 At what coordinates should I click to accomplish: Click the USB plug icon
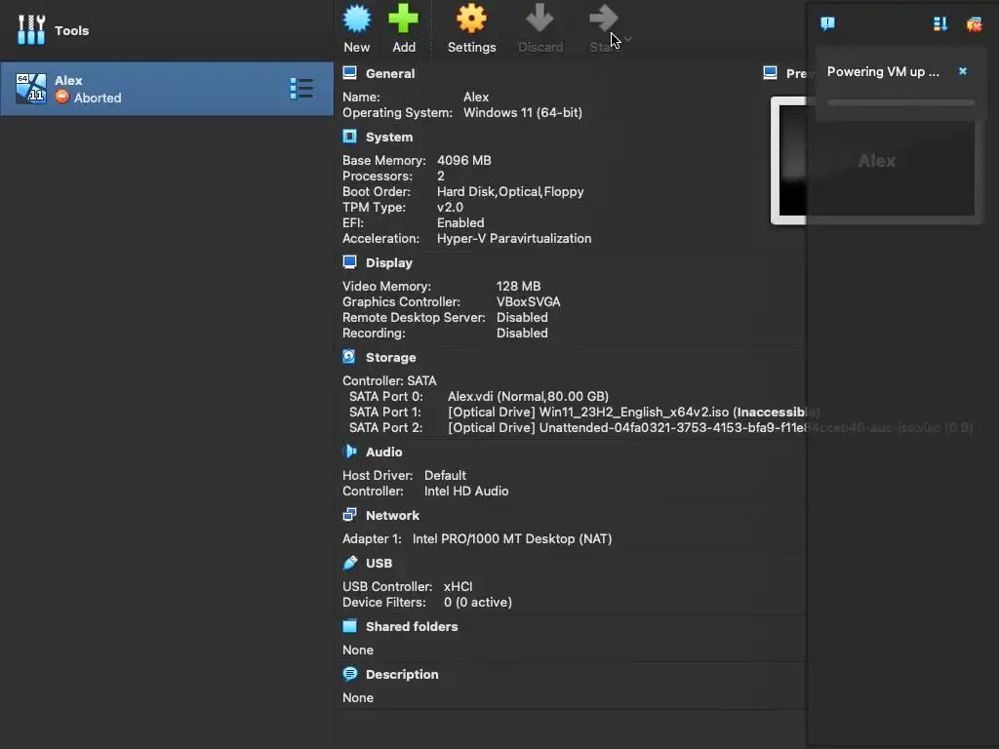(x=350, y=563)
